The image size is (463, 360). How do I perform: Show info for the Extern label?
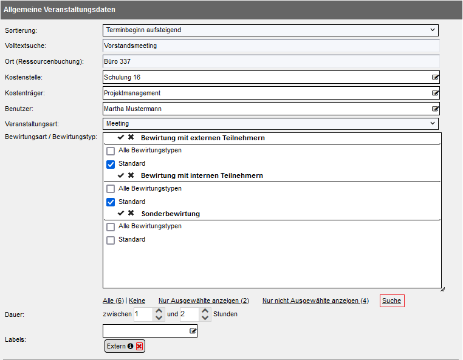tap(130, 346)
